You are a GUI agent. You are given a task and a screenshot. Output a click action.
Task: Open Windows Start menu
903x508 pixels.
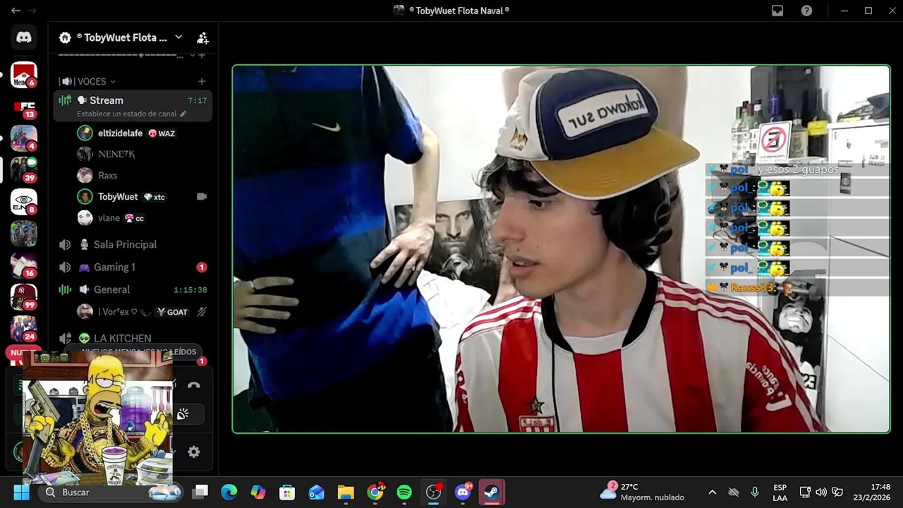click(22, 492)
